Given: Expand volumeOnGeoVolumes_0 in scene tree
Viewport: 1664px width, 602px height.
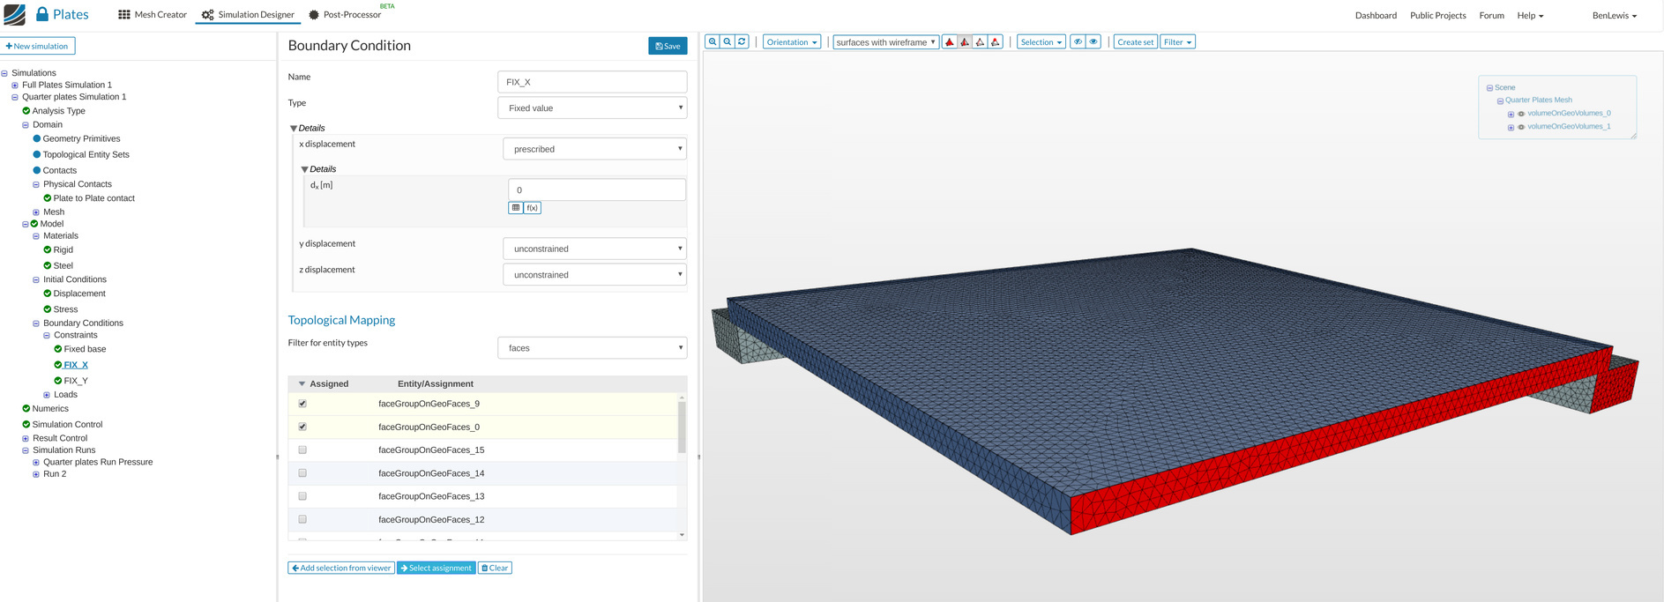Looking at the screenshot, I should (1511, 114).
